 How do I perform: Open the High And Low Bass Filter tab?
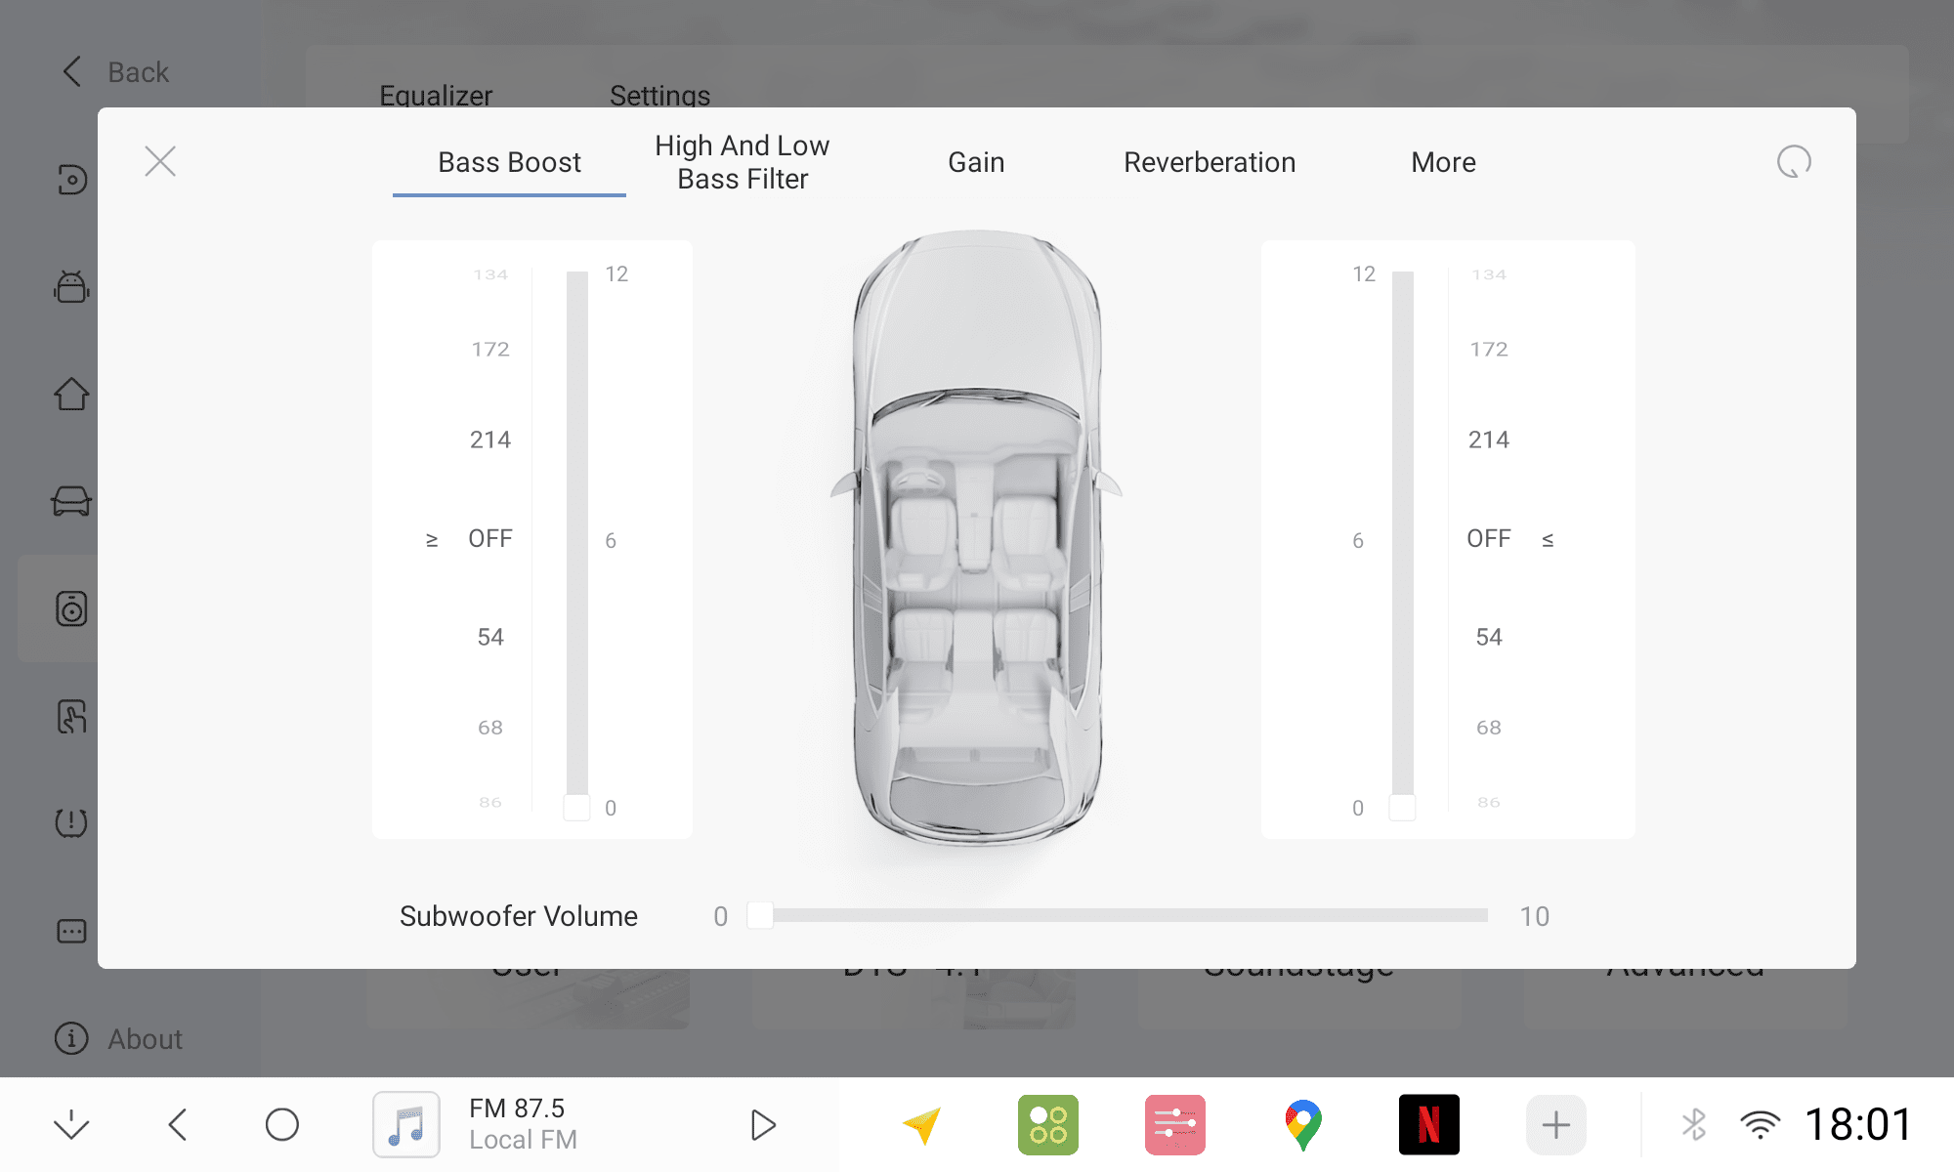[x=743, y=162]
